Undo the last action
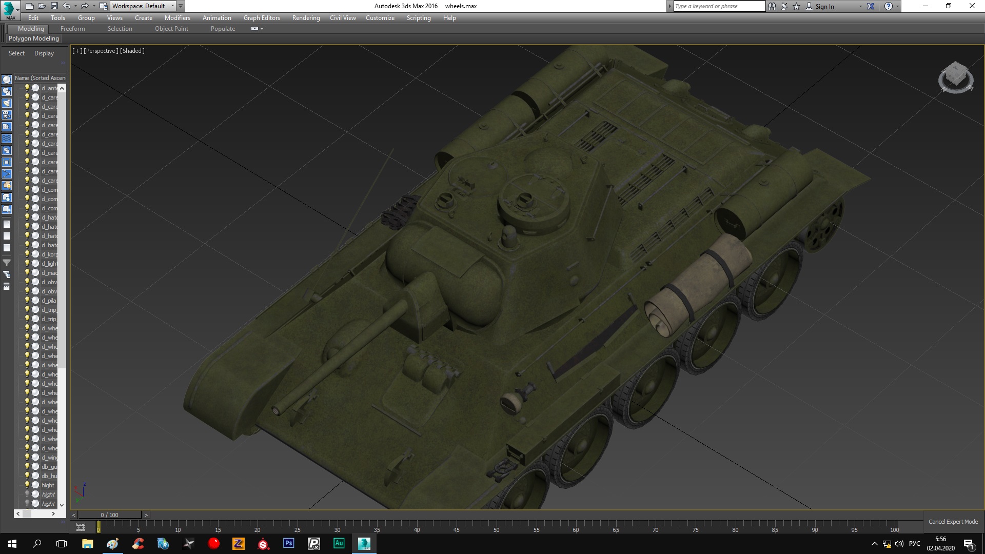The image size is (985, 554). pyautogui.click(x=66, y=6)
